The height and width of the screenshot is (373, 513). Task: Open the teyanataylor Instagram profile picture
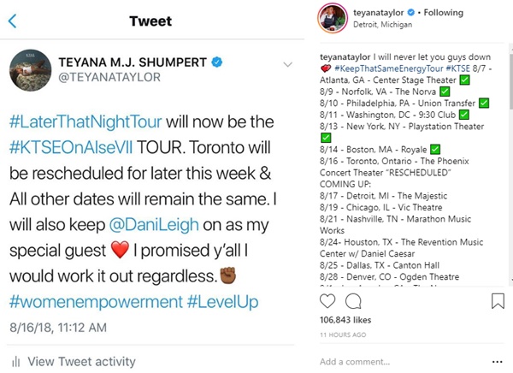click(333, 18)
